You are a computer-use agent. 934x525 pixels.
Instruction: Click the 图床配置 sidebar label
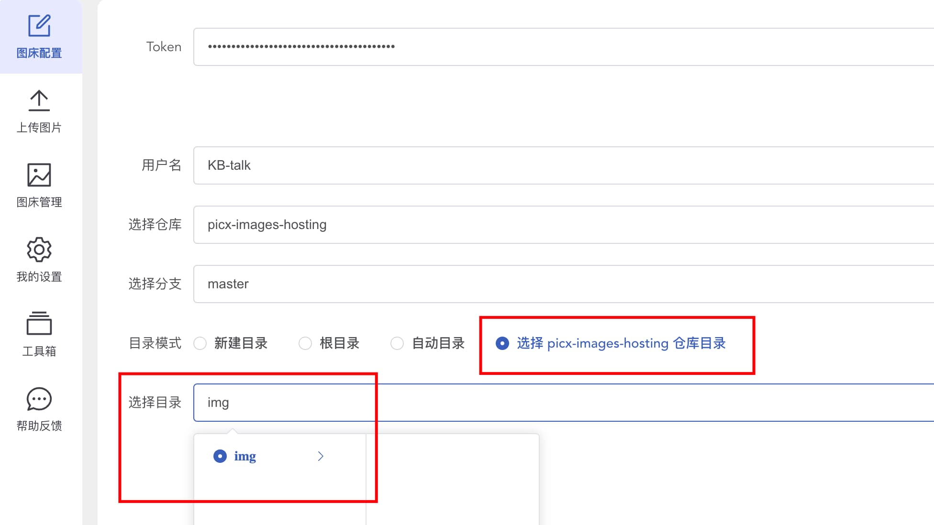click(x=39, y=53)
